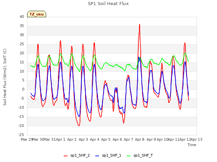Click the 0 y-axis tick label
Image resolution: width=217 pixels, height=162 pixels.
23,89
